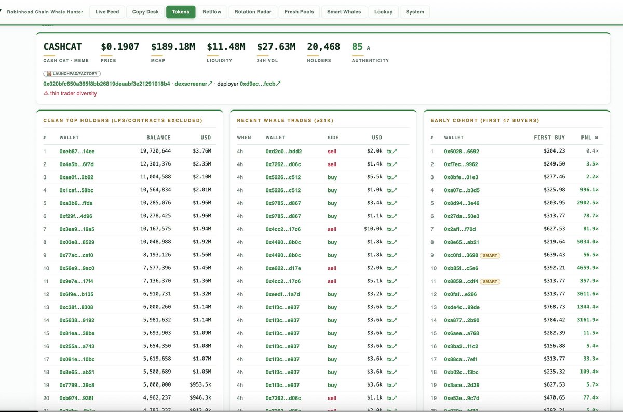This screenshot has width=623, height=412.
Task: Click the thin trader diversity warning
Action: pos(70,93)
